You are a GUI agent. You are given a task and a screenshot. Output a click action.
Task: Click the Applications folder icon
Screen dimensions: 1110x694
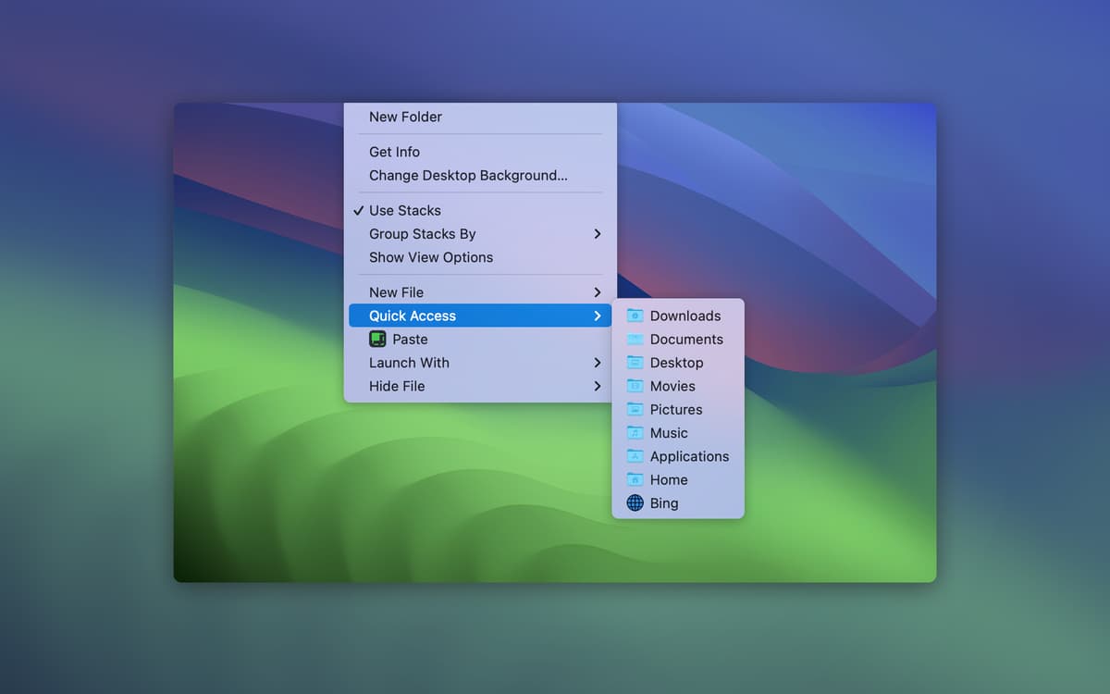pyautogui.click(x=635, y=456)
